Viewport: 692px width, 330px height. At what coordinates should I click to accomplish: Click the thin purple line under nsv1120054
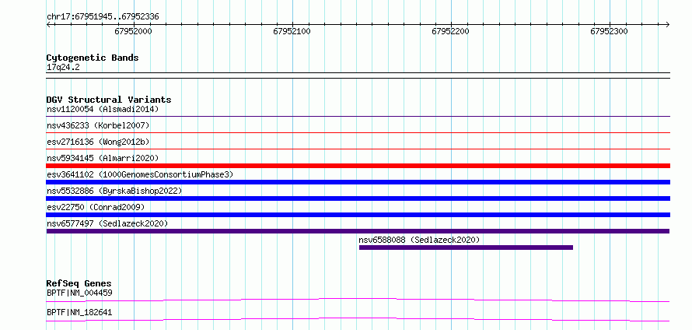[358, 116]
